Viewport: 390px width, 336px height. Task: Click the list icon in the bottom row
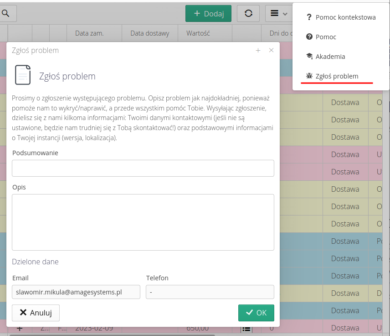246,328
